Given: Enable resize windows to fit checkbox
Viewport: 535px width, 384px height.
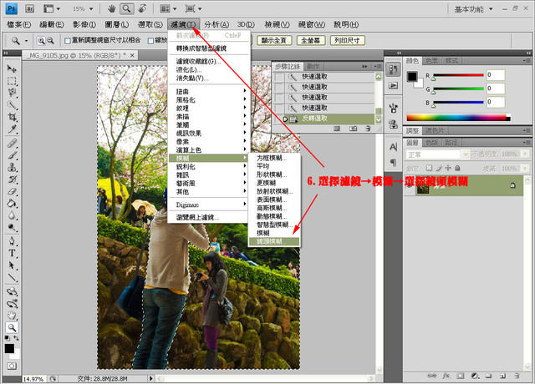Looking at the screenshot, I should pos(68,41).
